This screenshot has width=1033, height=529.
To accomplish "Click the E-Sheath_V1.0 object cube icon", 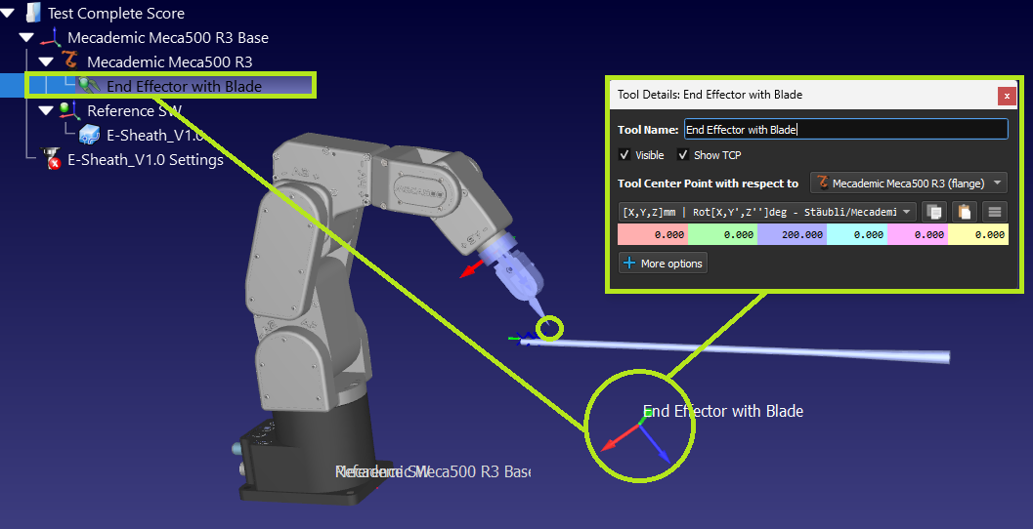I will (89, 135).
